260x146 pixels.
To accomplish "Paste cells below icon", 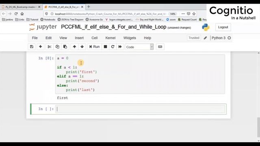I will [x=65, y=47].
